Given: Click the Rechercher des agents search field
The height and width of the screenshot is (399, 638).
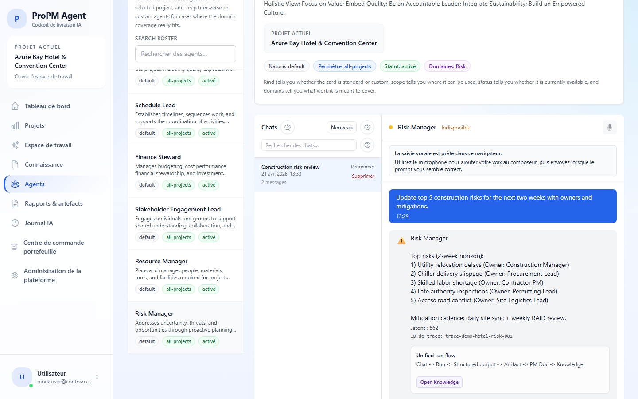Looking at the screenshot, I should click(185, 53).
